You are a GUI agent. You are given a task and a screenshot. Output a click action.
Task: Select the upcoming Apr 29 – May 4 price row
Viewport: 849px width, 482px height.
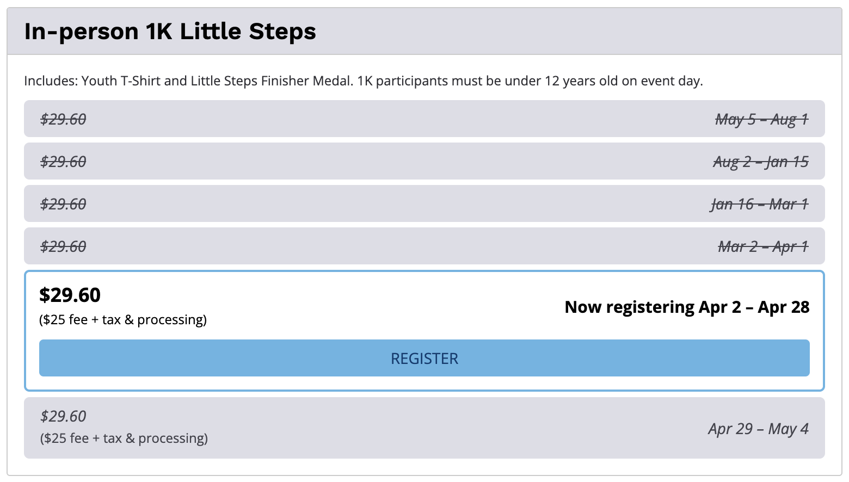coord(424,428)
